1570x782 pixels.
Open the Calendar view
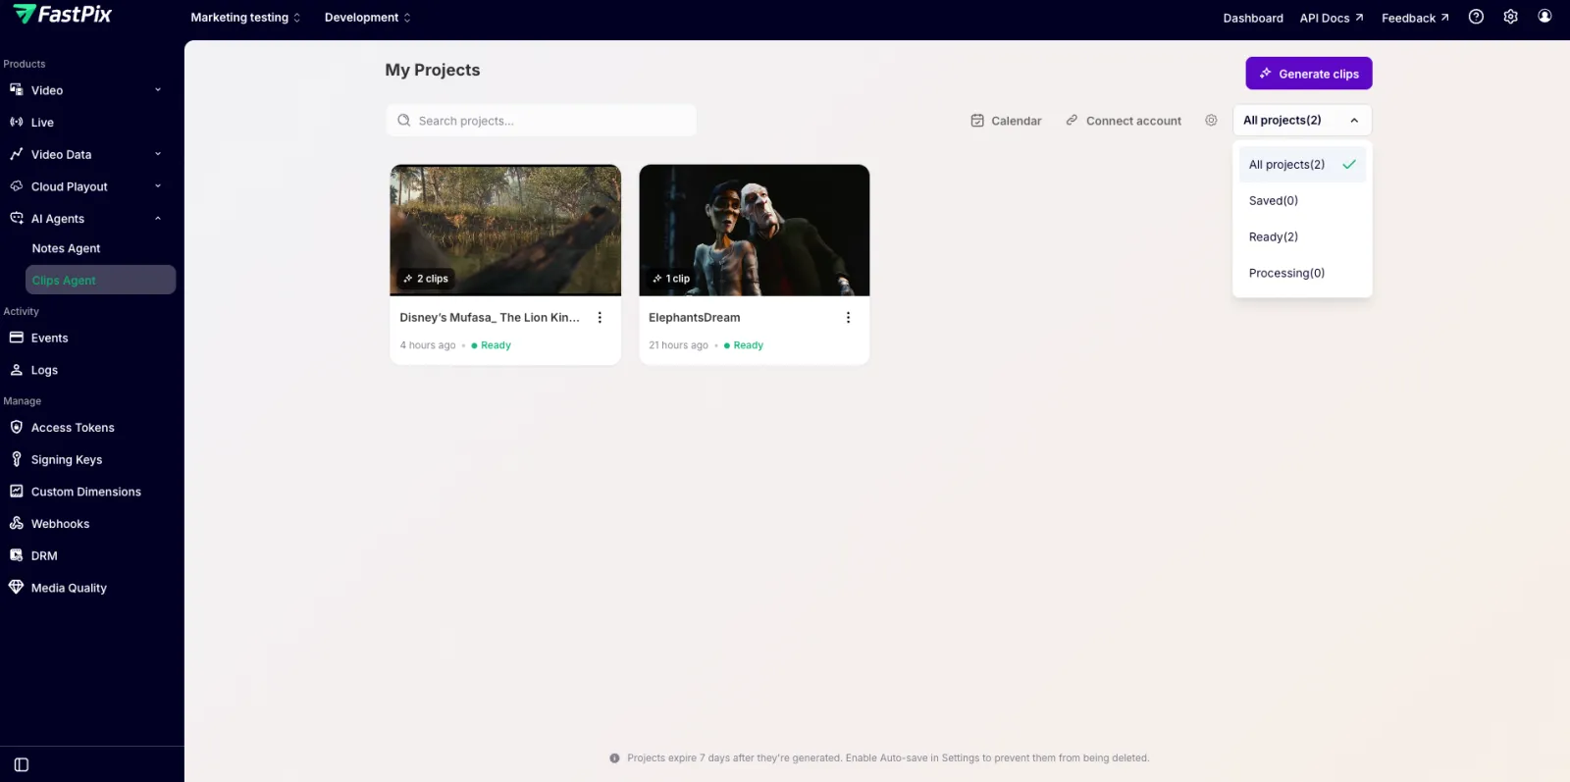(1006, 121)
